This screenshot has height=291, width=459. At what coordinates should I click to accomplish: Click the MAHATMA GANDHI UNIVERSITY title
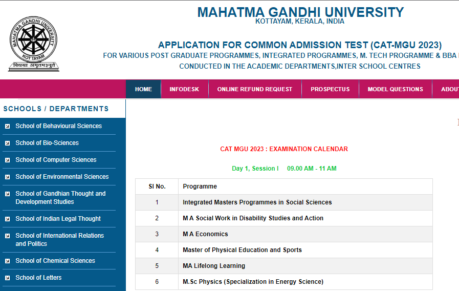[x=300, y=12]
